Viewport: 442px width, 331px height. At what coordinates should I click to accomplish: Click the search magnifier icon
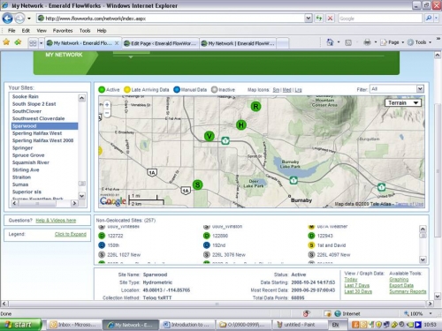click(428, 19)
